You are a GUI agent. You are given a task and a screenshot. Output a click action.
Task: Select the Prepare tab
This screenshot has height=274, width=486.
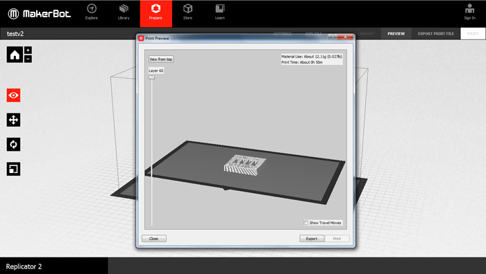(x=156, y=14)
